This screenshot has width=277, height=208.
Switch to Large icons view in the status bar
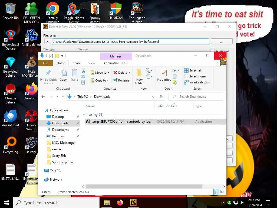(222, 192)
